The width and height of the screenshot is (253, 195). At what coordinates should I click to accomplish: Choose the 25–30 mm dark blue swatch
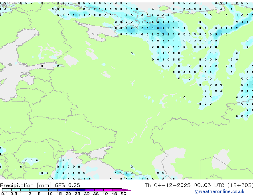(80, 190)
